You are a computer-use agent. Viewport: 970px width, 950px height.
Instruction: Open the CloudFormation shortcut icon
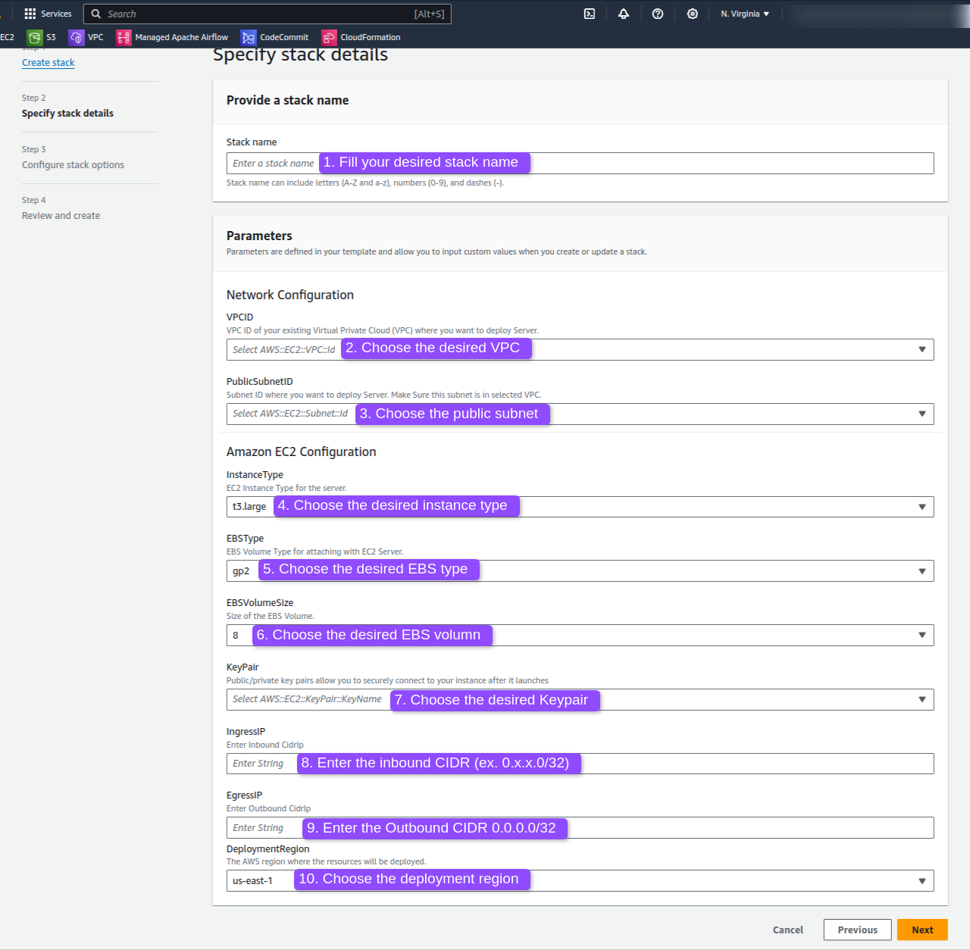[x=329, y=37]
